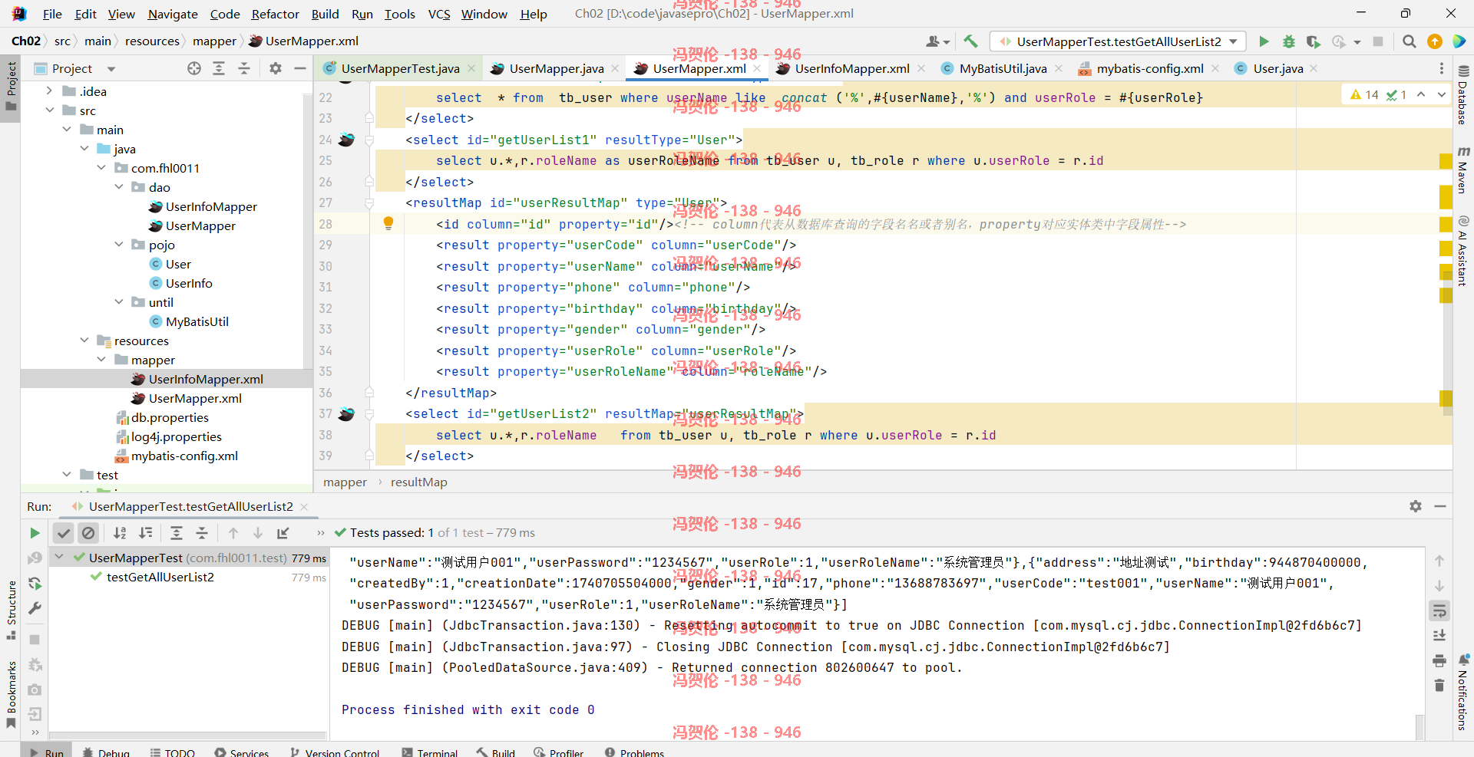1474x757 pixels.
Task: Toggle soft-wrap in console
Action: (x=1439, y=611)
